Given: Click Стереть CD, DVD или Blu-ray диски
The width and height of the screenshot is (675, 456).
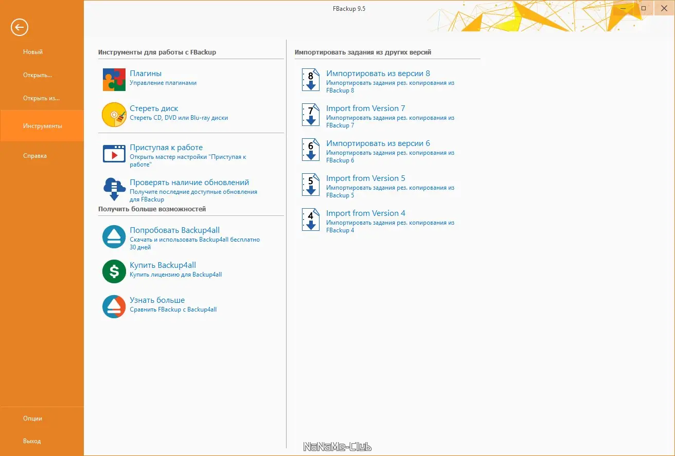Looking at the screenshot, I should pyautogui.click(x=179, y=118).
